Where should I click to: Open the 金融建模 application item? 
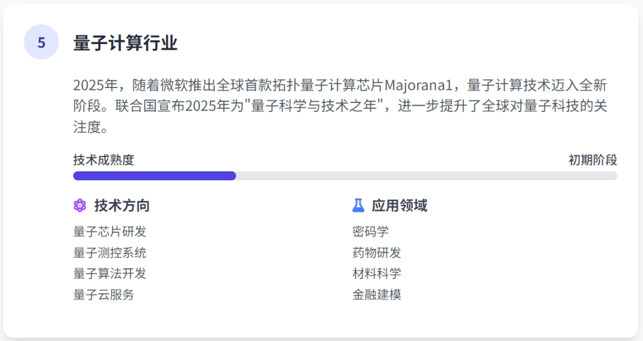click(x=376, y=294)
